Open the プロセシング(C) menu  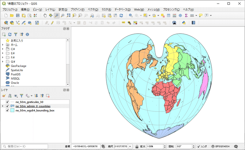pyautogui.click(x=171, y=9)
